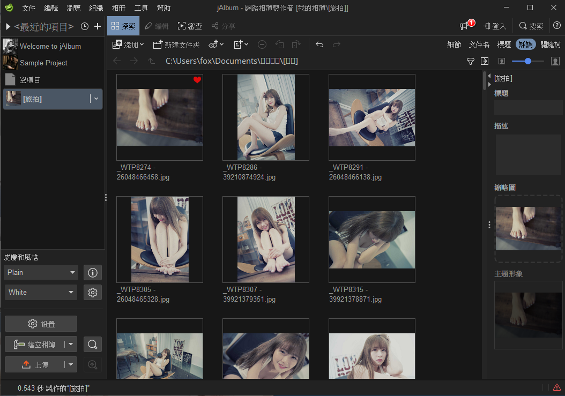Screen dimensions: 565x396
Task: Toggle the eye visibility dropdown icon
Action: (216, 44)
